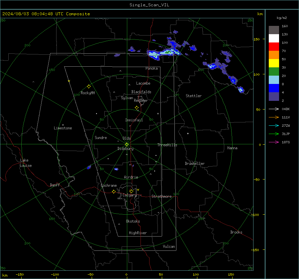The image size is (299, 279).
Task: Select the yellow diamond marker above Calgary
Action: pos(131,191)
